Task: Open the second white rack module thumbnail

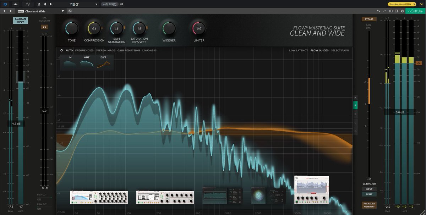Action: click(x=165, y=197)
